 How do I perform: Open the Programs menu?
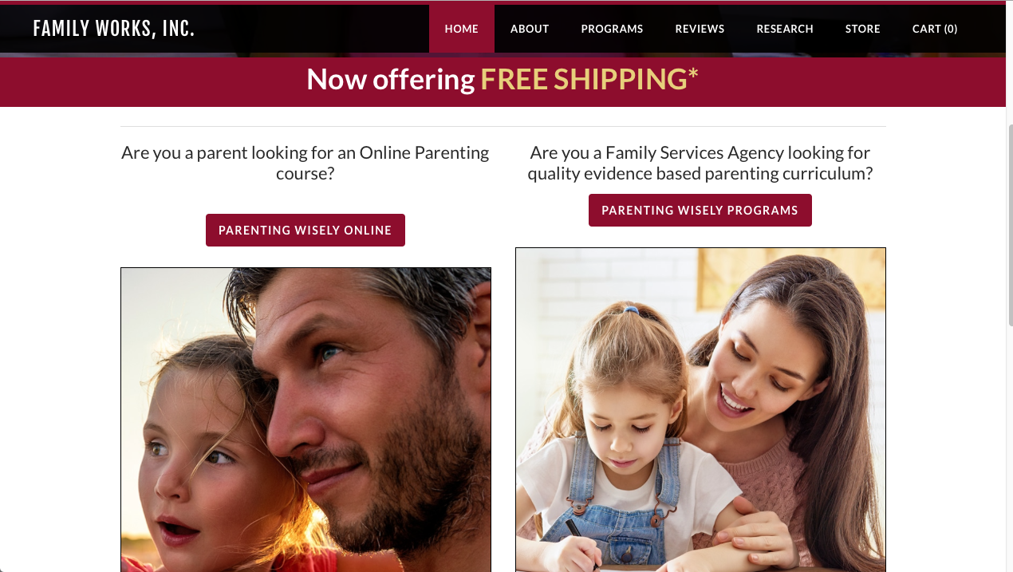point(612,29)
